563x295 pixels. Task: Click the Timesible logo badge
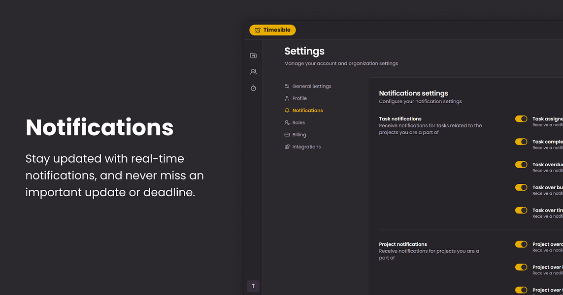coord(272,30)
